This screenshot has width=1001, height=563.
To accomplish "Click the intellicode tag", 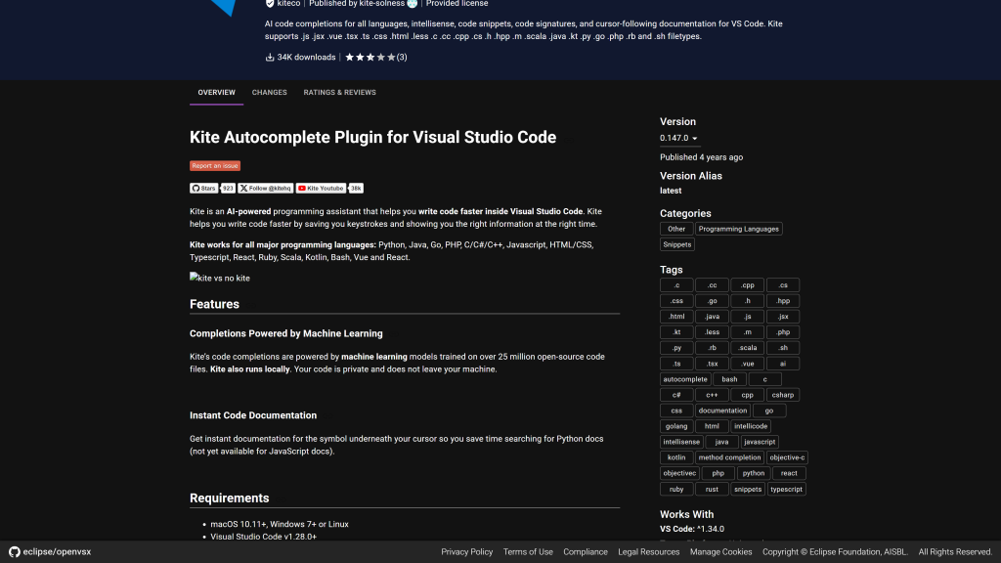I will click(751, 426).
